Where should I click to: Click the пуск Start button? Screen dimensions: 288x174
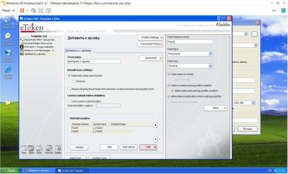[10, 170]
